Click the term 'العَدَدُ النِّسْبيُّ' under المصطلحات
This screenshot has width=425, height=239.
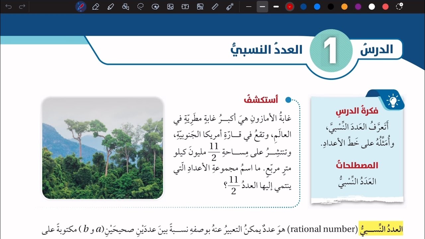pos(357,182)
